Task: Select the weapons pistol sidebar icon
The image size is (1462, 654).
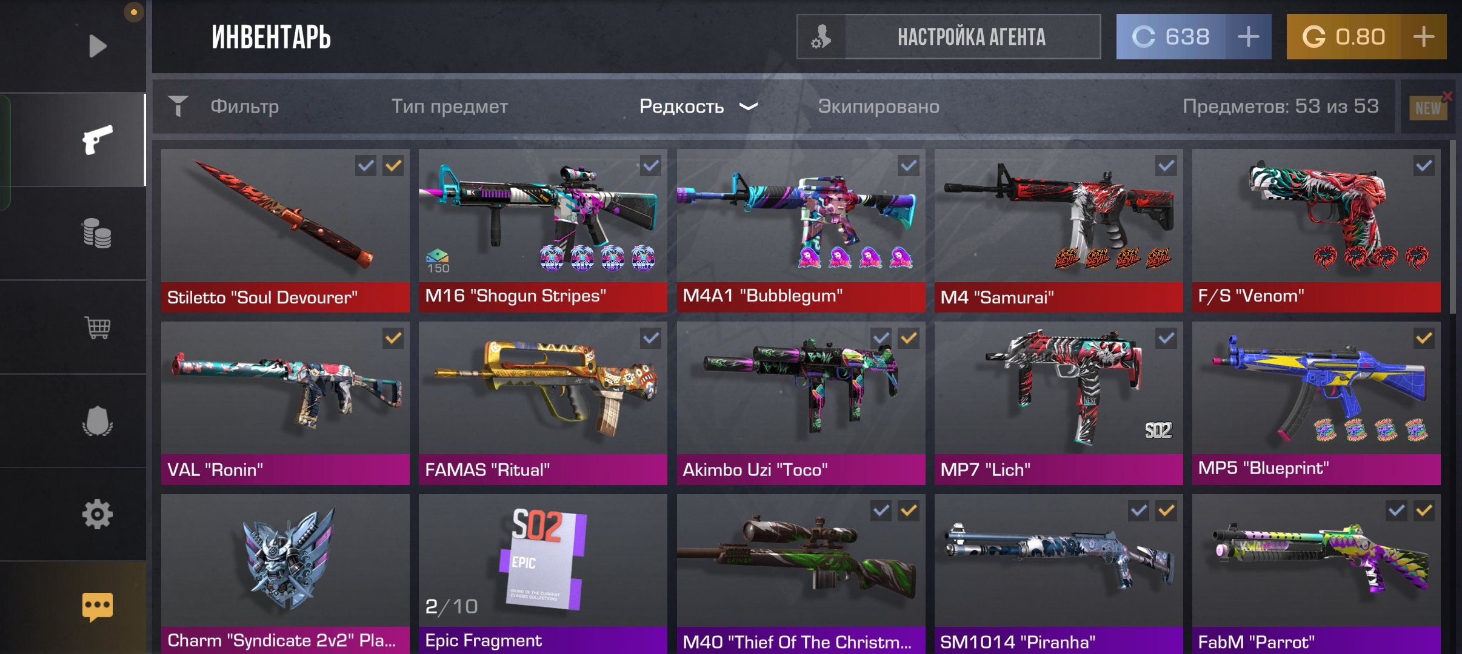Action: [97, 139]
